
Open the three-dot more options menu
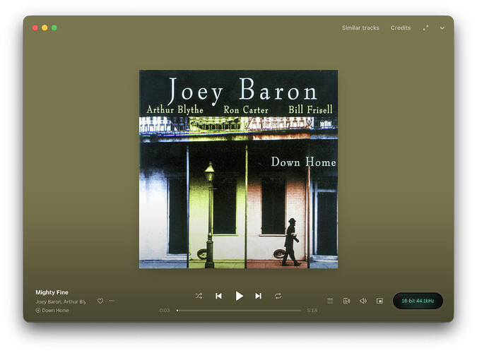coord(112,301)
